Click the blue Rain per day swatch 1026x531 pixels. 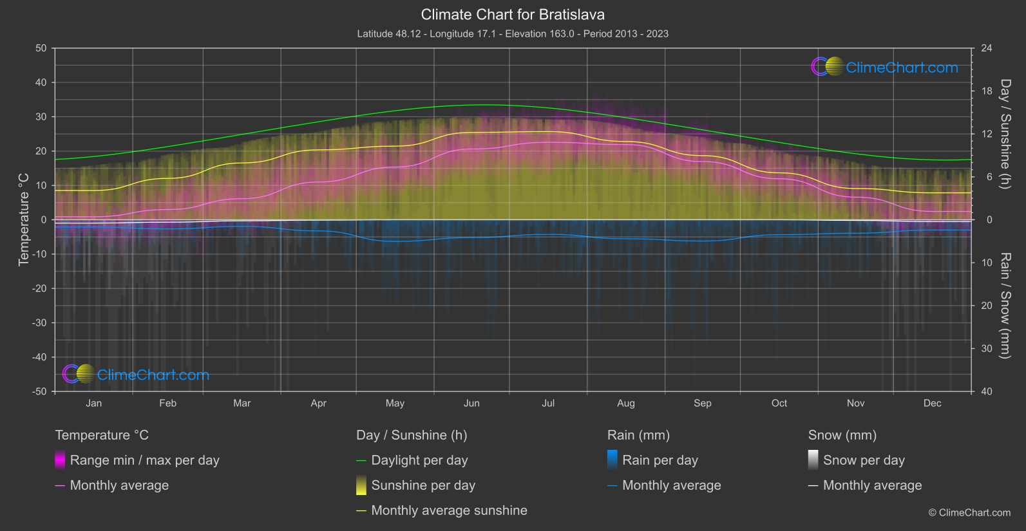click(x=613, y=460)
